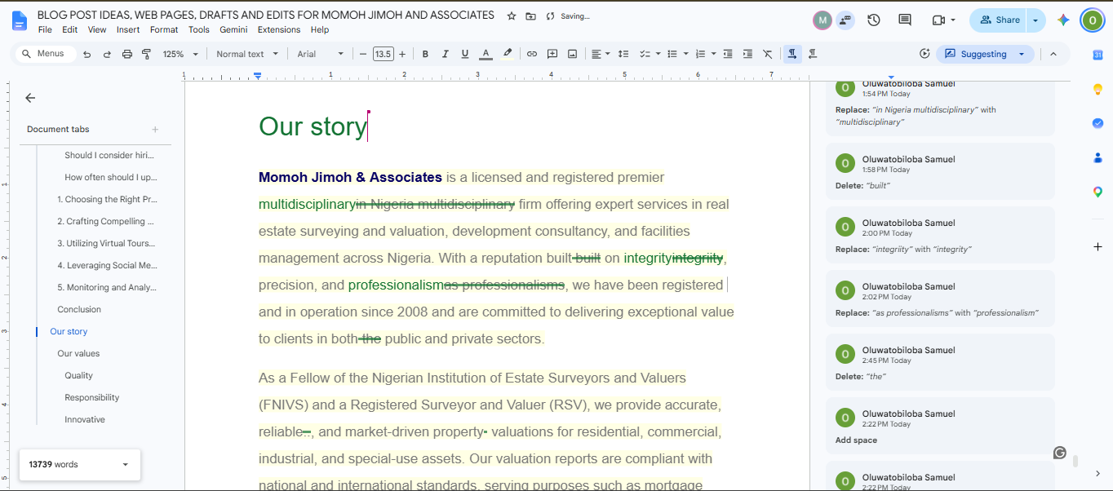The height and width of the screenshot is (491, 1113).
Task: Switch to right-to-left paragraph direction
Action: (x=813, y=54)
